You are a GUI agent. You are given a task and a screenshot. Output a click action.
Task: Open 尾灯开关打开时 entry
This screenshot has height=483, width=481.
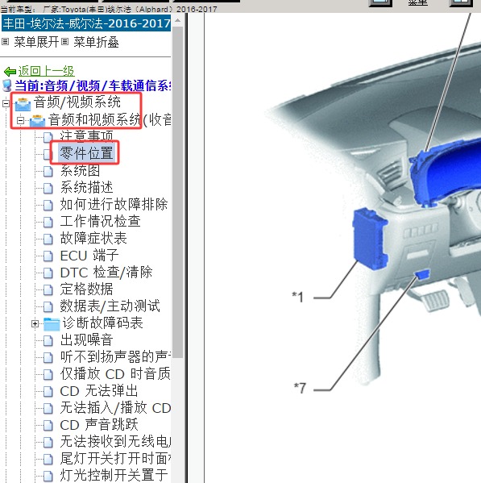click(115, 459)
